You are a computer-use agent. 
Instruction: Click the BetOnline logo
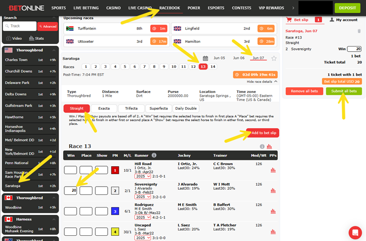coord(26,8)
